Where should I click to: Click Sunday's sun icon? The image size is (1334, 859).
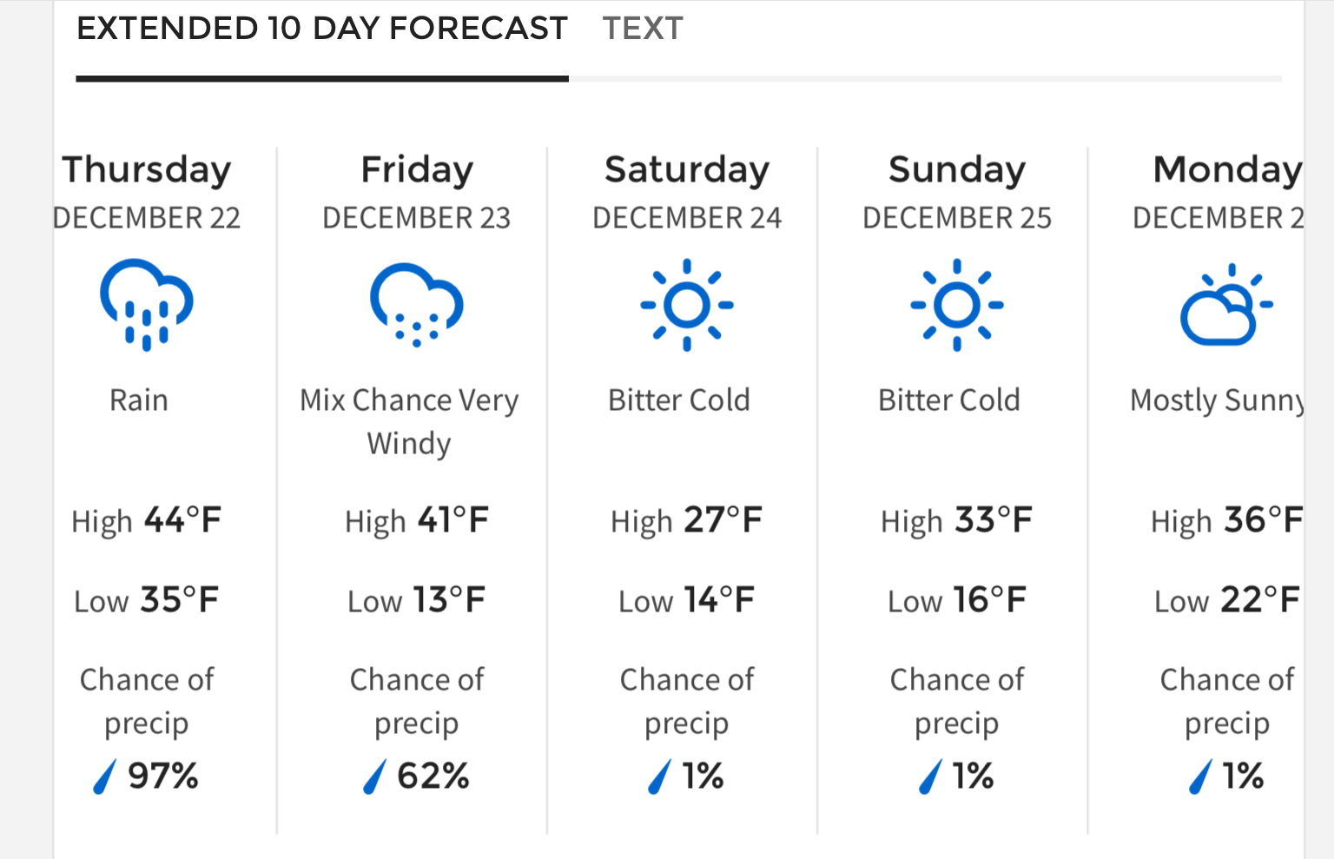[957, 304]
